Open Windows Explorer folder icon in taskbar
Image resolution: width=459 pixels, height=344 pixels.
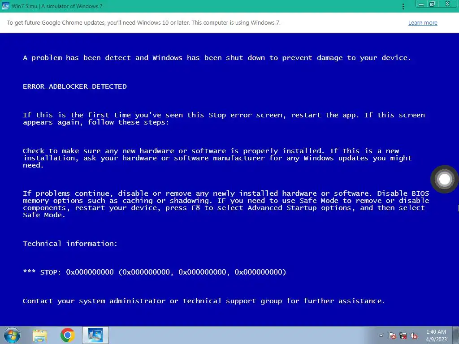coord(40,335)
